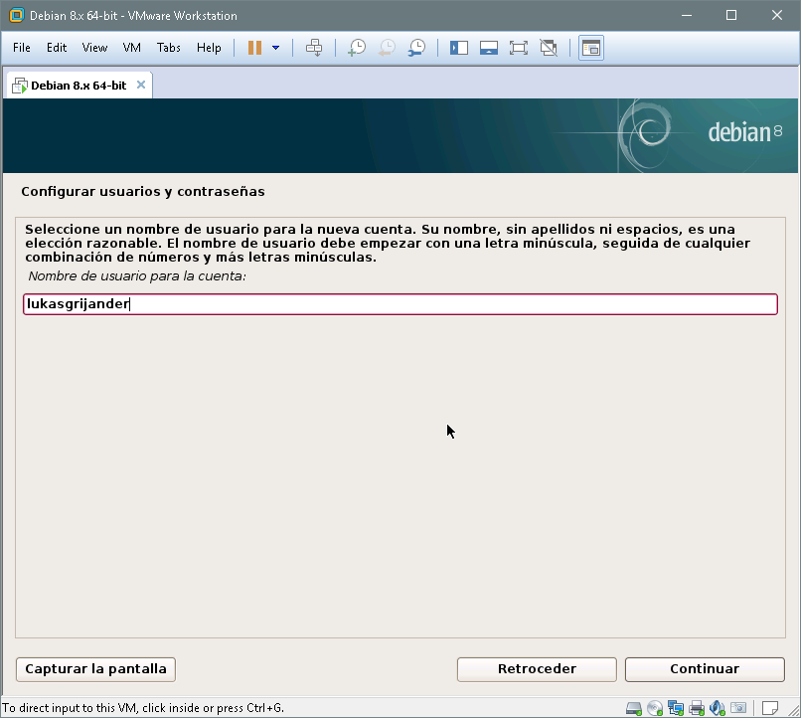
Task: Select the Debian 8.x 64-bit tab
Action: 78,86
